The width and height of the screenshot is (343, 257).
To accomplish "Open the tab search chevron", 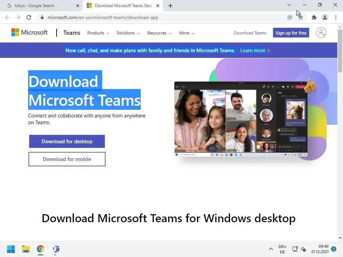I will (x=289, y=5).
